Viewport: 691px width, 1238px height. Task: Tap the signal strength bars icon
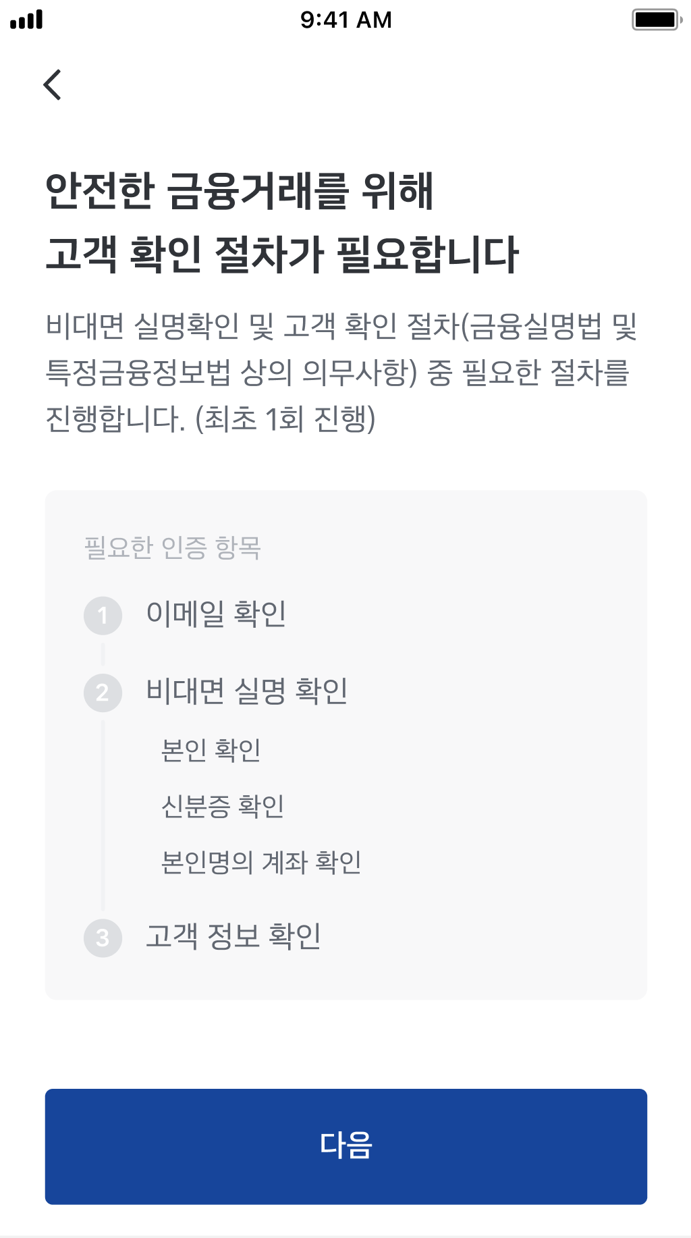[x=26, y=20]
